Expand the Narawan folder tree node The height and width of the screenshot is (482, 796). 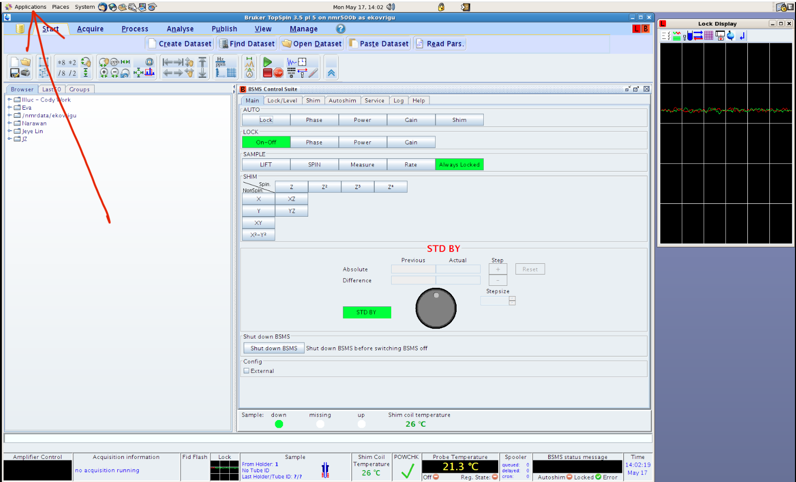pyautogui.click(x=10, y=123)
